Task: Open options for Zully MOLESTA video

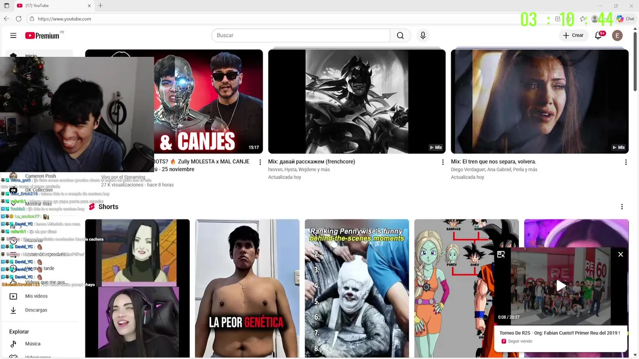Action: pyautogui.click(x=260, y=162)
